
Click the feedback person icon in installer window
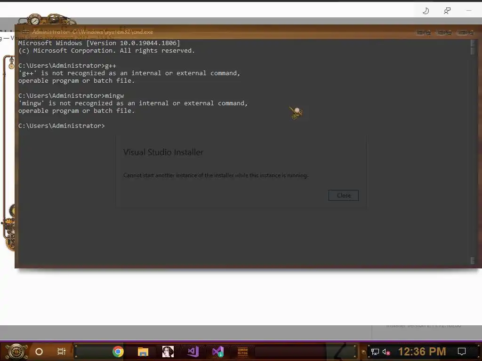click(x=447, y=11)
